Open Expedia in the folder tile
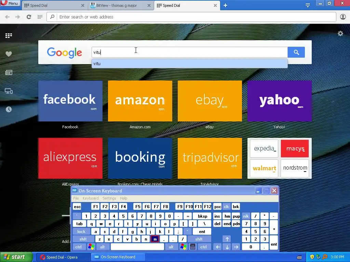 (264, 148)
